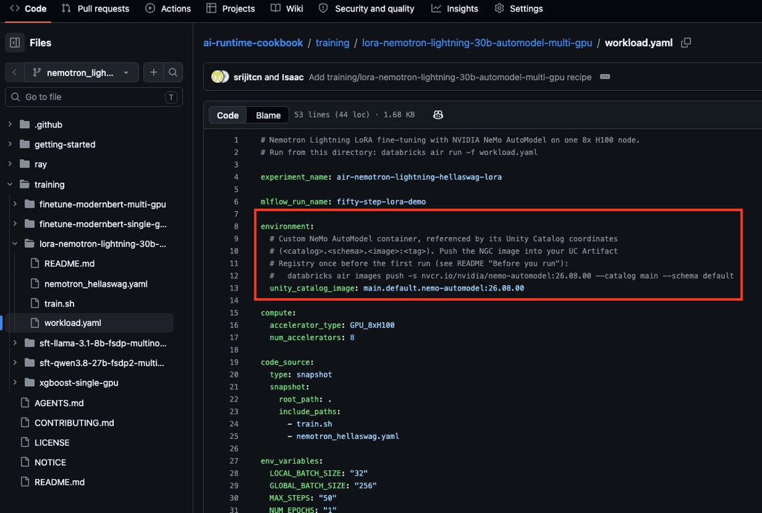Open nemotron_hellaswag.yaml file in tree
This screenshot has height=513, width=762.
pyautogui.click(x=96, y=284)
